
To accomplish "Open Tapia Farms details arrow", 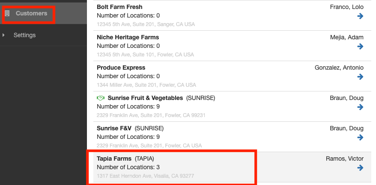I will coord(360,168).
